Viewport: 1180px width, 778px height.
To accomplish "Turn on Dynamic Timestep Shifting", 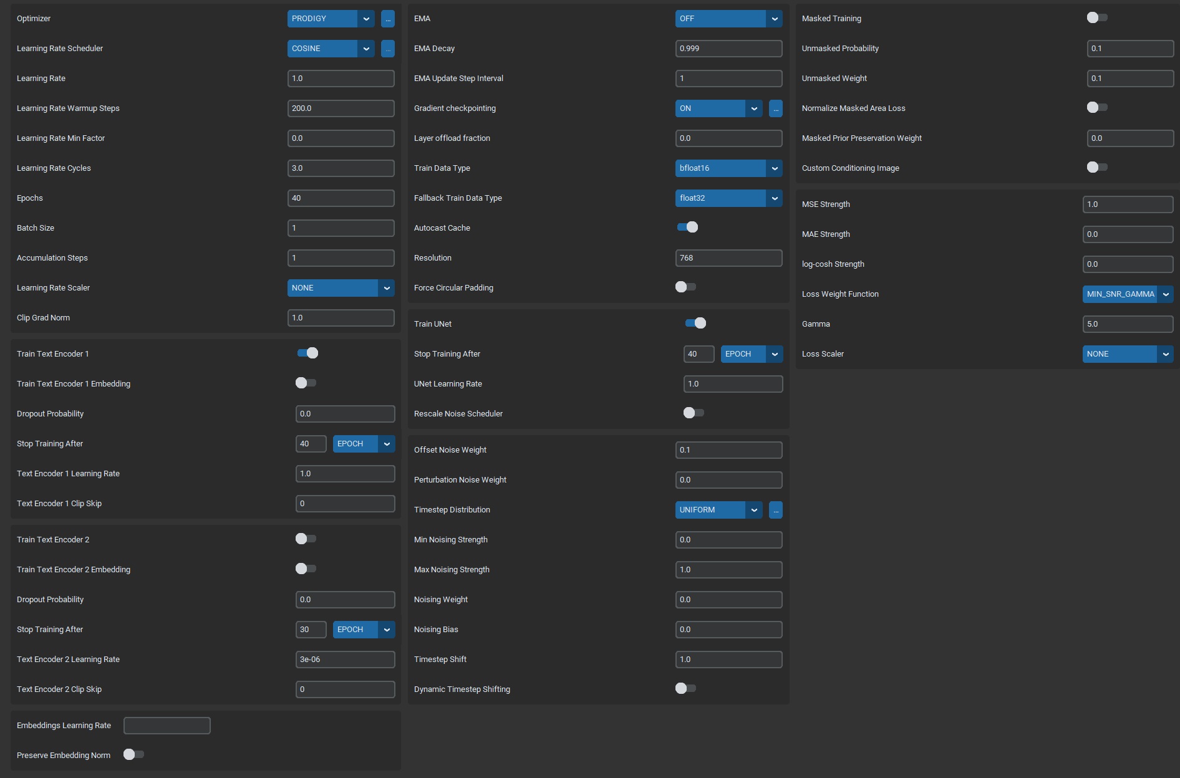I will point(686,688).
